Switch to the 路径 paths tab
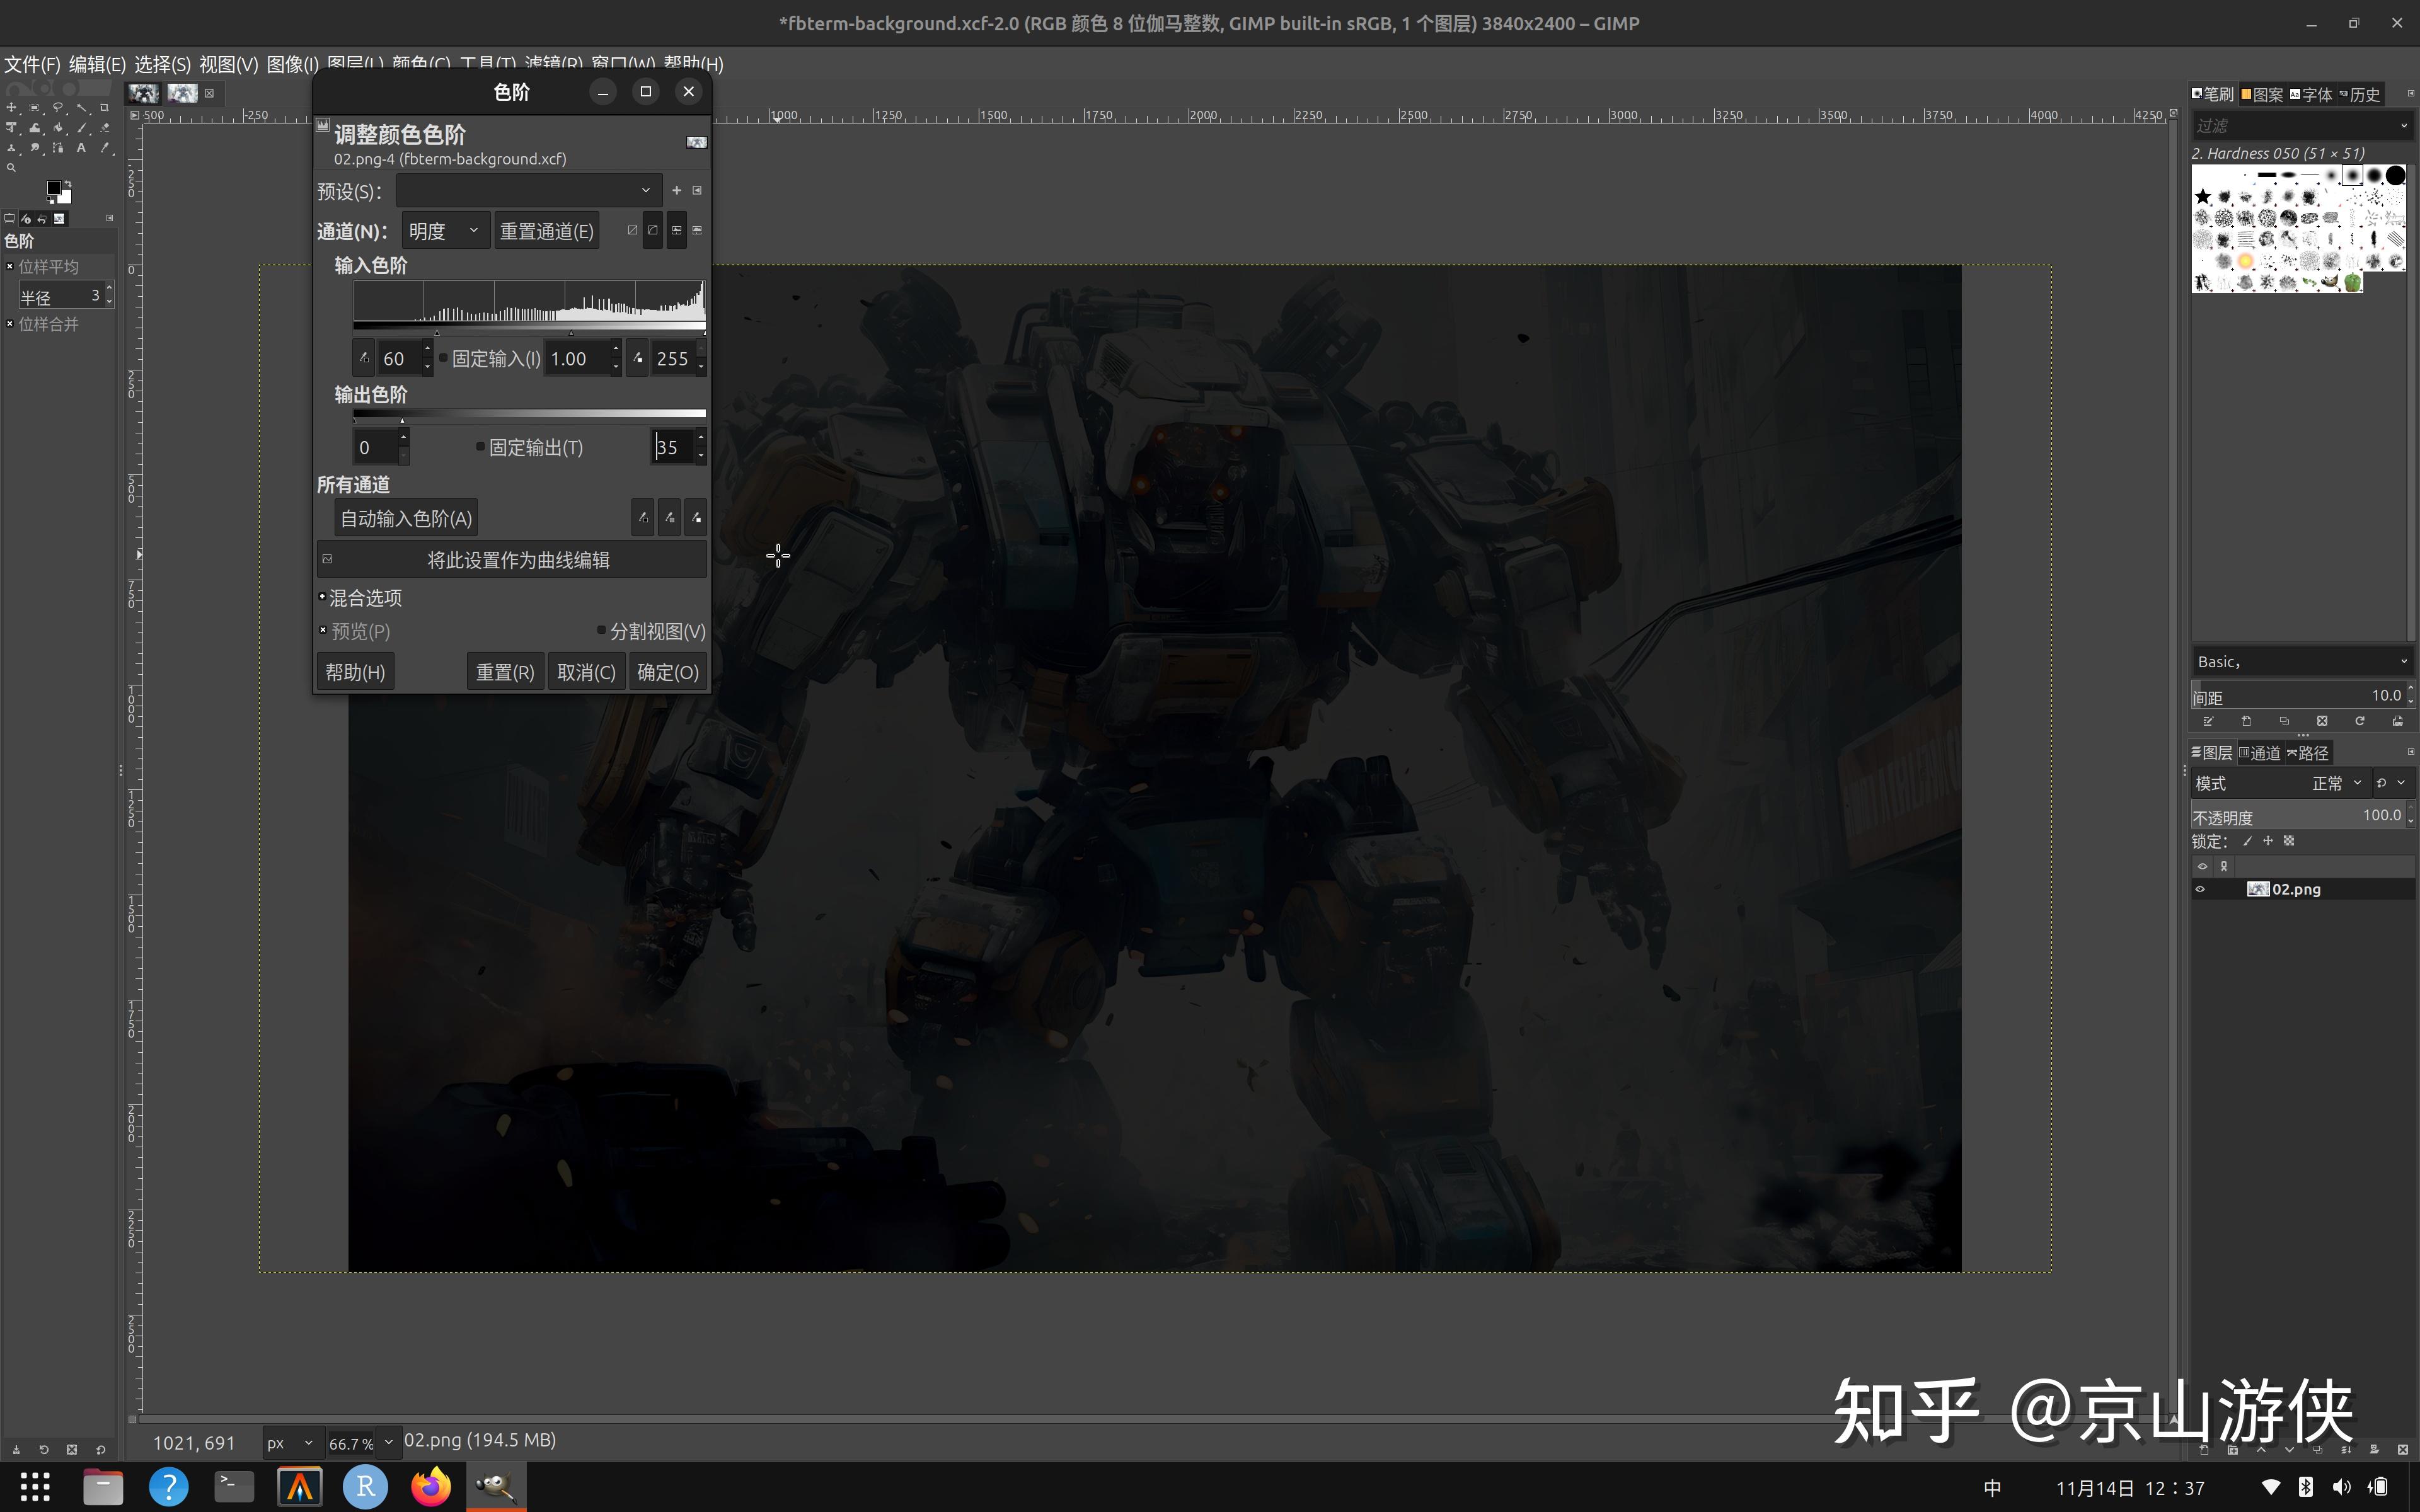The height and width of the screenshot is (1512, 2420). pyautogui.click(x=2309, y=753)
